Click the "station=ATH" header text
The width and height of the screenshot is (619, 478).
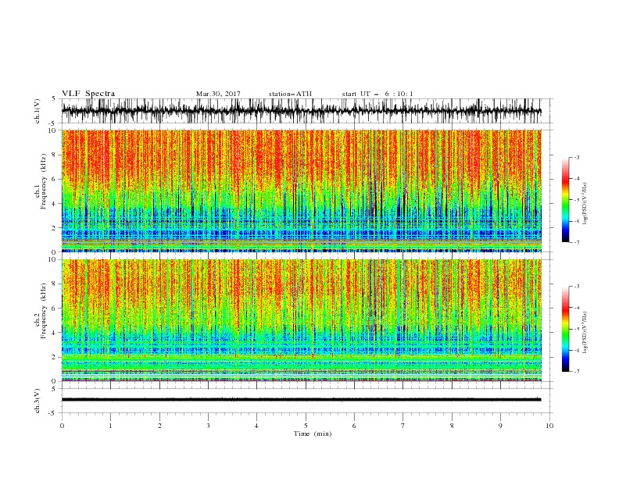click(290, 94)
